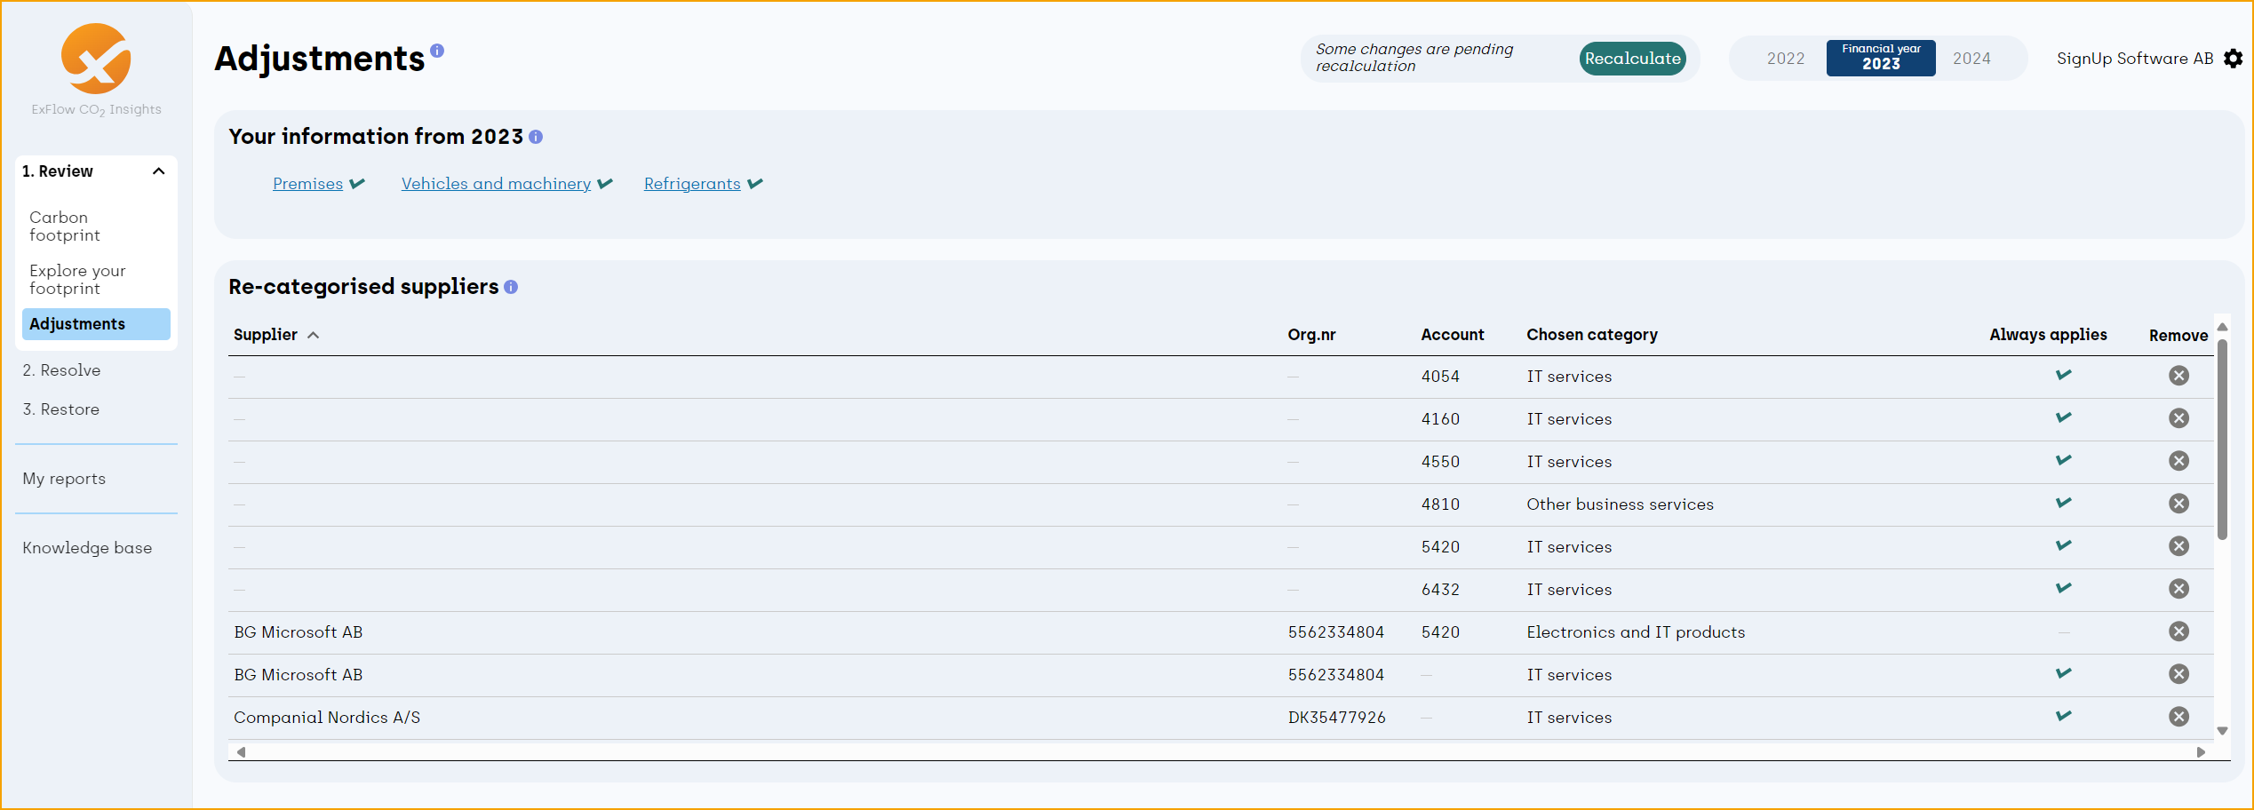The height and width of the screenshot is (810, 2254).
Task: Click the info icon next to Your information from 2023
Action: [536, 137]
